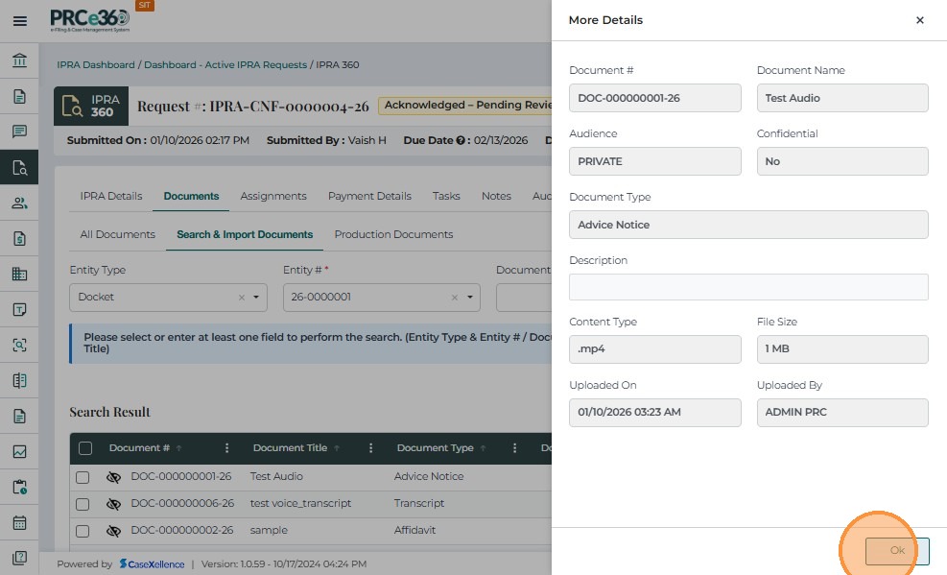Click the help question-mark sidebar icon
Image resolution: width=947 pixels, height=575 pixels.
[x=19, y=558]
